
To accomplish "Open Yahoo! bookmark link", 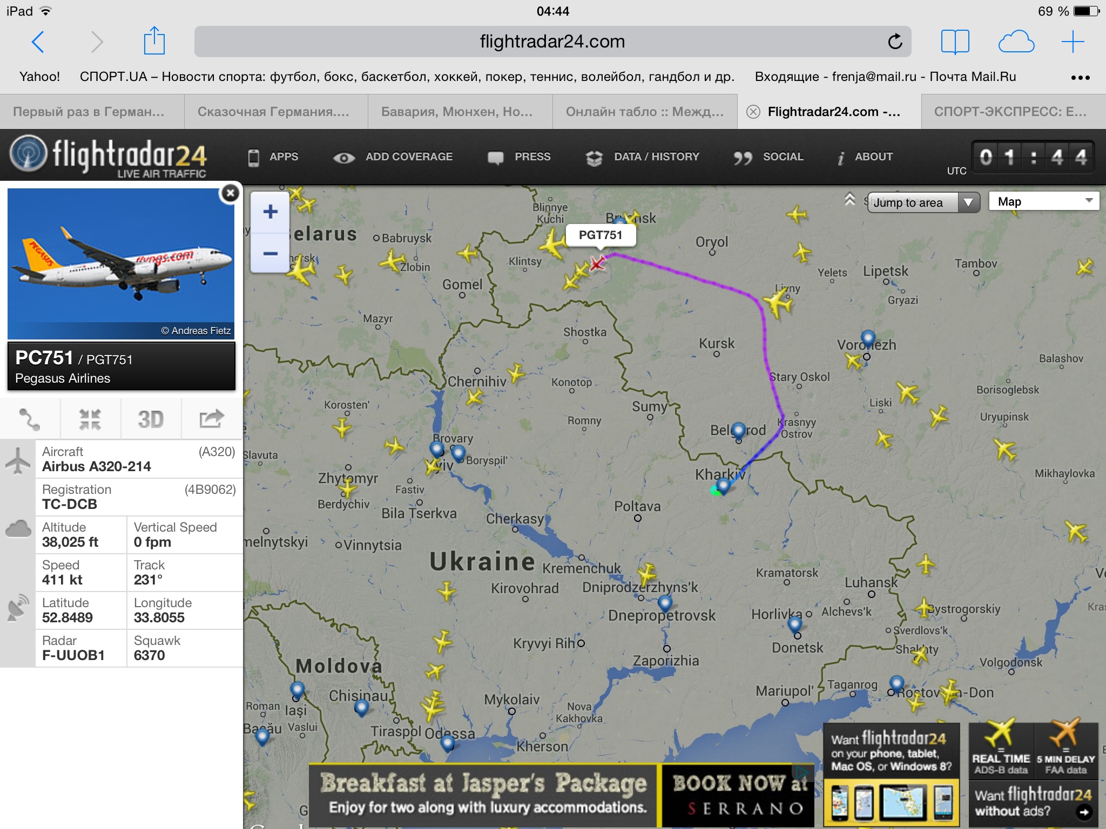I will [x=39, y=77].
